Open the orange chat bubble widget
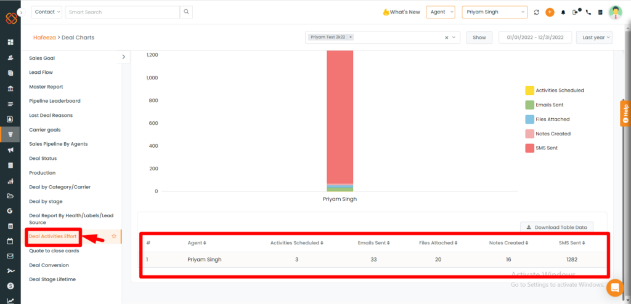This screenshot has width=631, height=304. 614,287
